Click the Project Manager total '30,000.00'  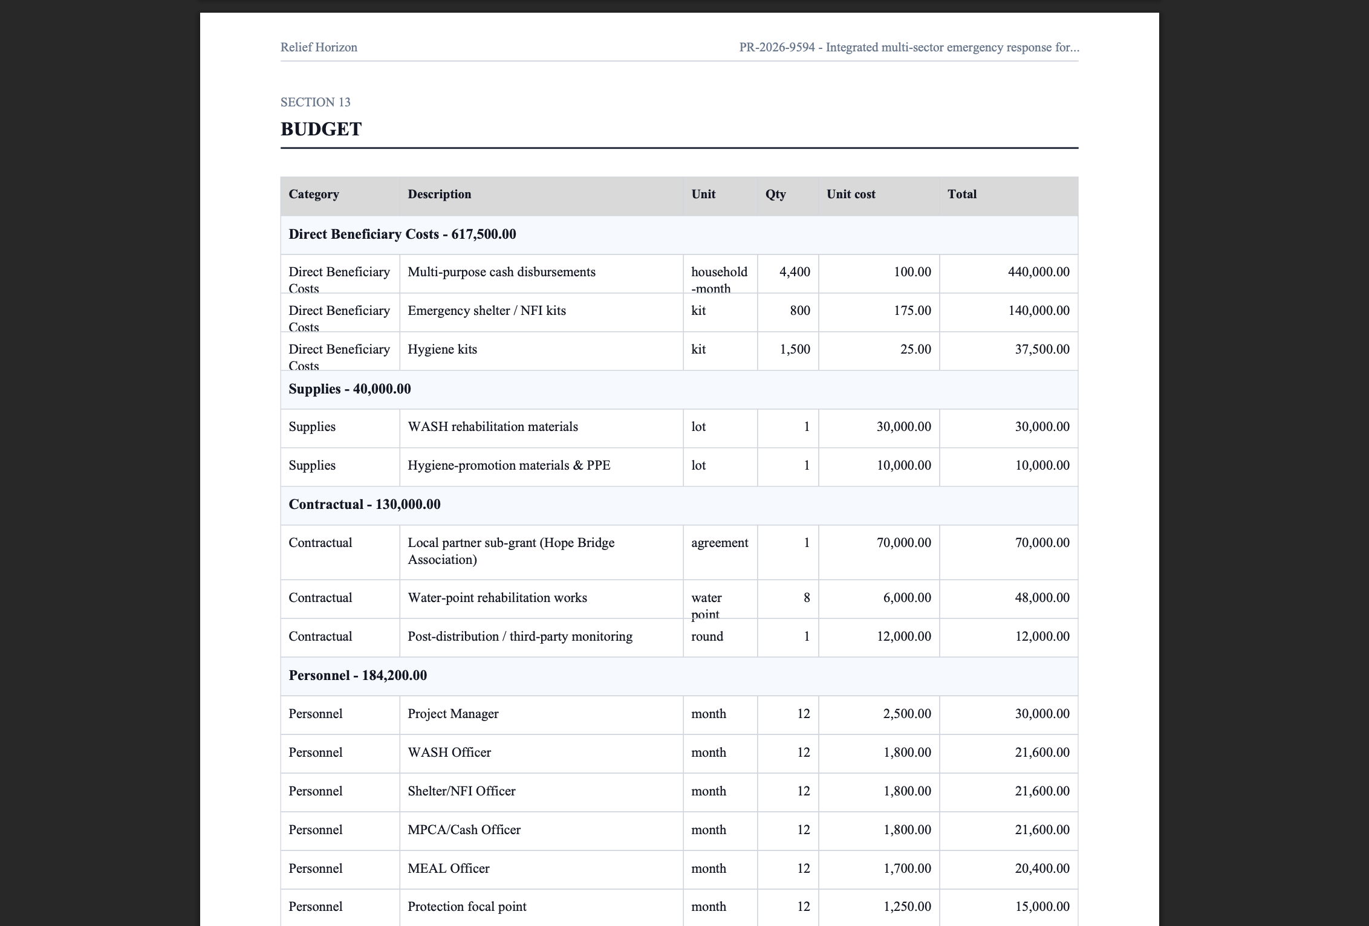pos(1042,714)
